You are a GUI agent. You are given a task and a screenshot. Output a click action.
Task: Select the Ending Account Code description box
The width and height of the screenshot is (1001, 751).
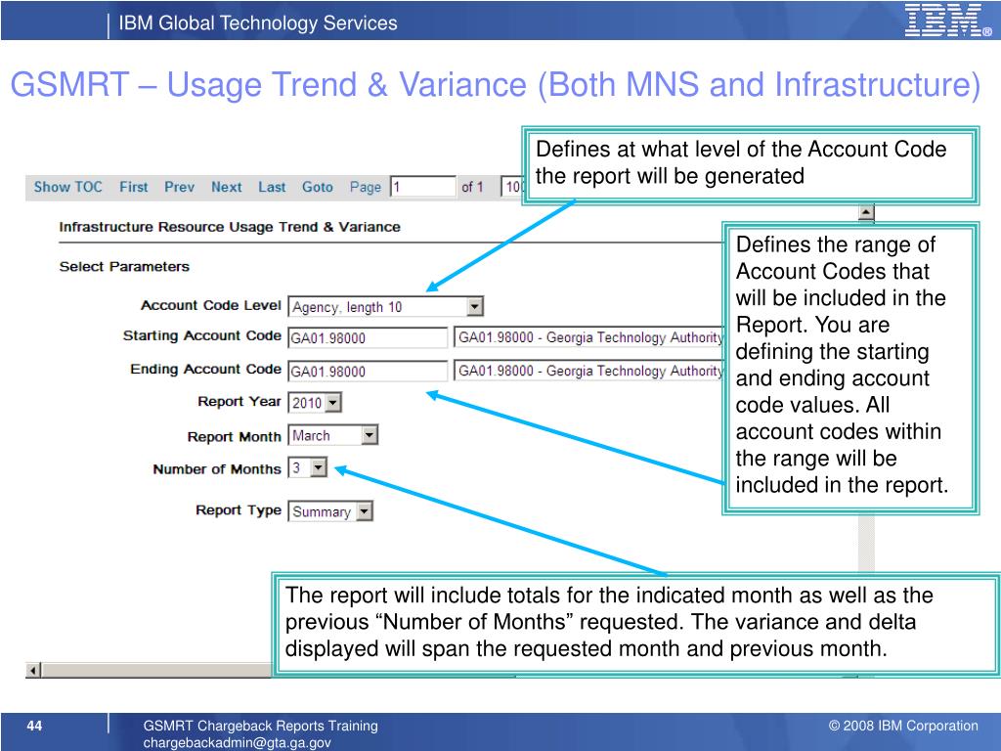click(x=588, y=371)
